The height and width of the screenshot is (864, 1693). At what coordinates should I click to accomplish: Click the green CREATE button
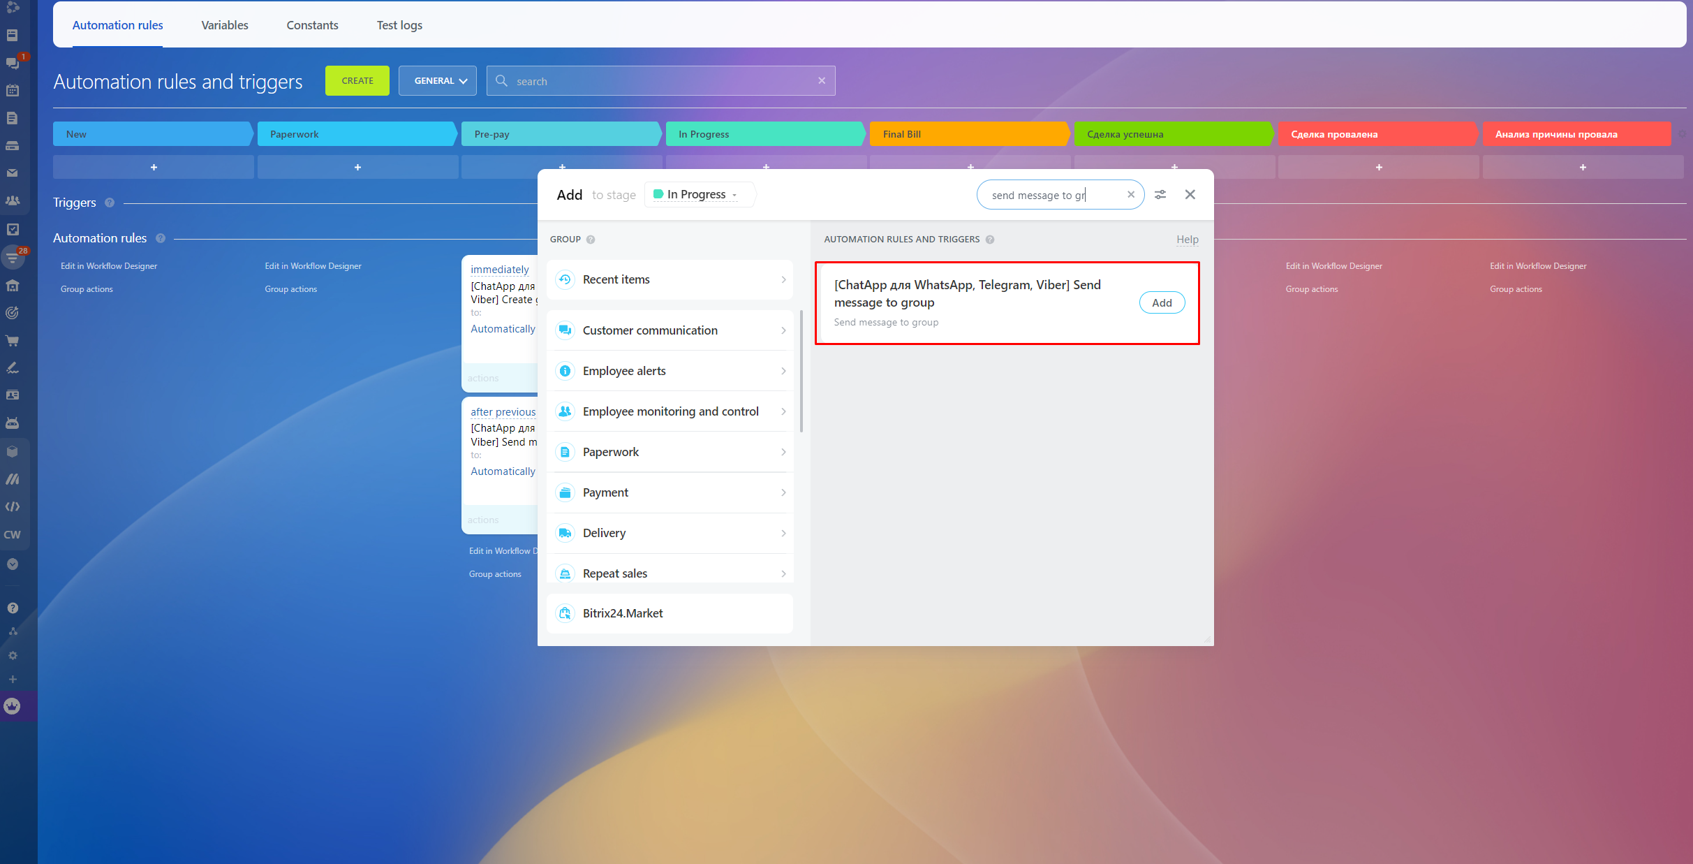[357, 81]
